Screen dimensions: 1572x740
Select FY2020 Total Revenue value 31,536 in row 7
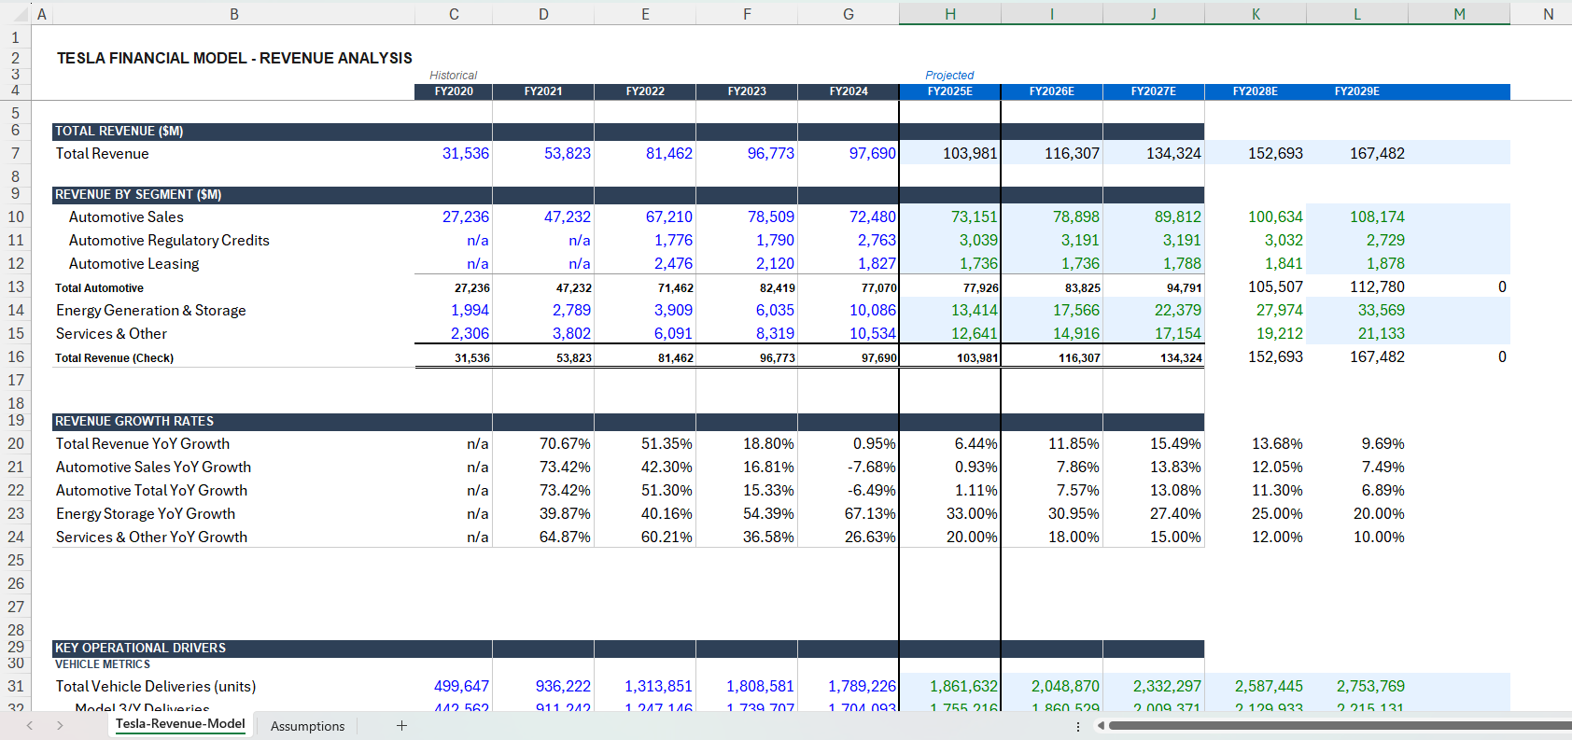coord(465,153)
